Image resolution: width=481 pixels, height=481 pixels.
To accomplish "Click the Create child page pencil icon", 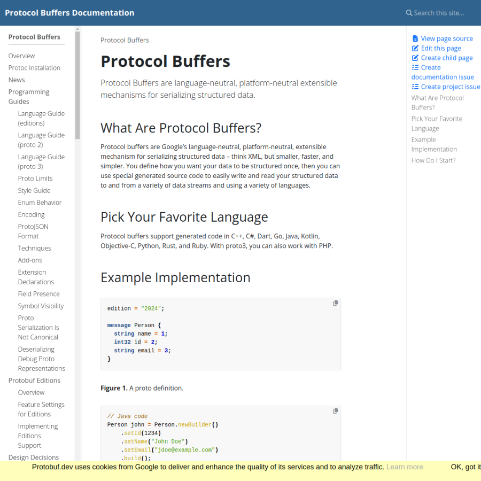I will pos(415,58).
